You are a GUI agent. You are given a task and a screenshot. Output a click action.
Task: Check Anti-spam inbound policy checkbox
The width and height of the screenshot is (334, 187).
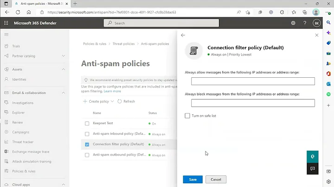(87, 134)
